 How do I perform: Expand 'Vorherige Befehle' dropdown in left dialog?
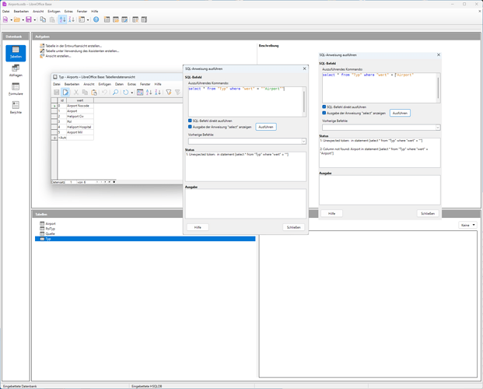[x=303, y=141]
